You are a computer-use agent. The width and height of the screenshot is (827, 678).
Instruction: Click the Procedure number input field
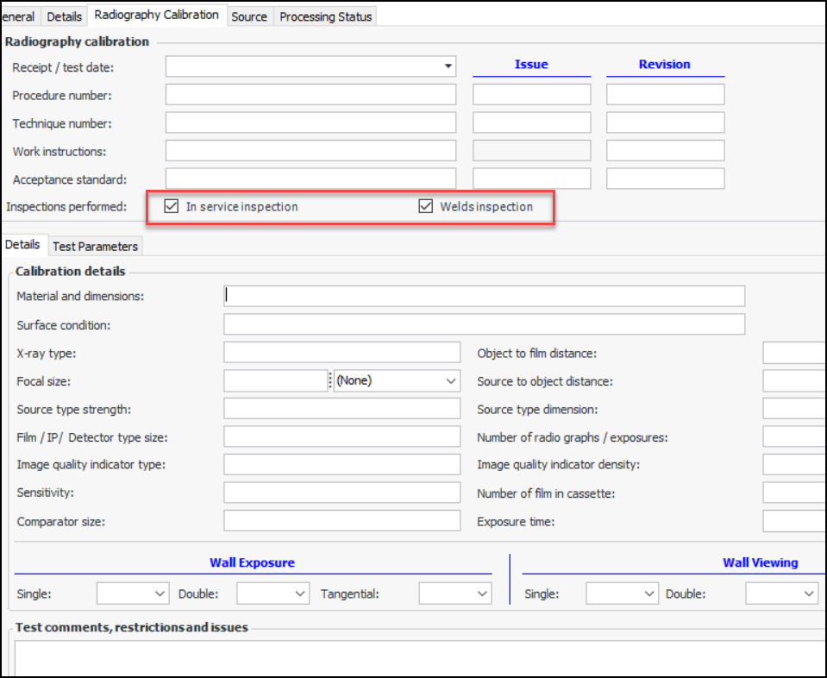tap(310, 95)
